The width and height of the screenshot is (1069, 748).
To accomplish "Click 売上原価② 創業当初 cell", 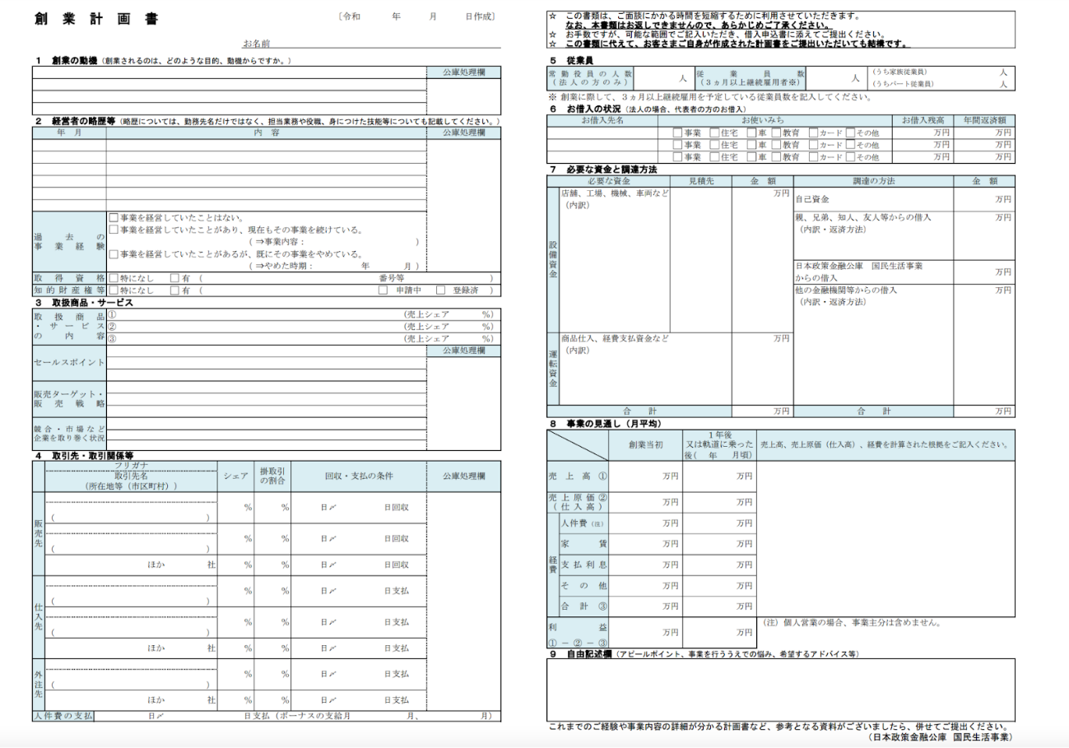I will coord(646,502).
